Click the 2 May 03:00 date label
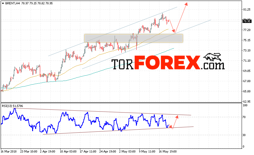 click(x=127, y=152)
